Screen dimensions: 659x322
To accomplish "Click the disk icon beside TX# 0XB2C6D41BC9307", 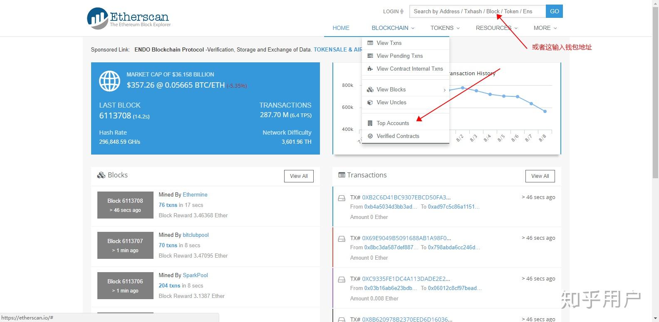I will click(342, 198).
